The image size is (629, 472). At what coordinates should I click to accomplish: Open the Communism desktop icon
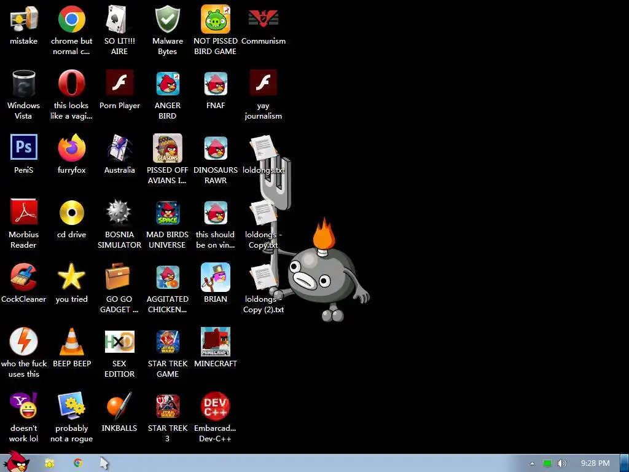(x=263, y=19)
